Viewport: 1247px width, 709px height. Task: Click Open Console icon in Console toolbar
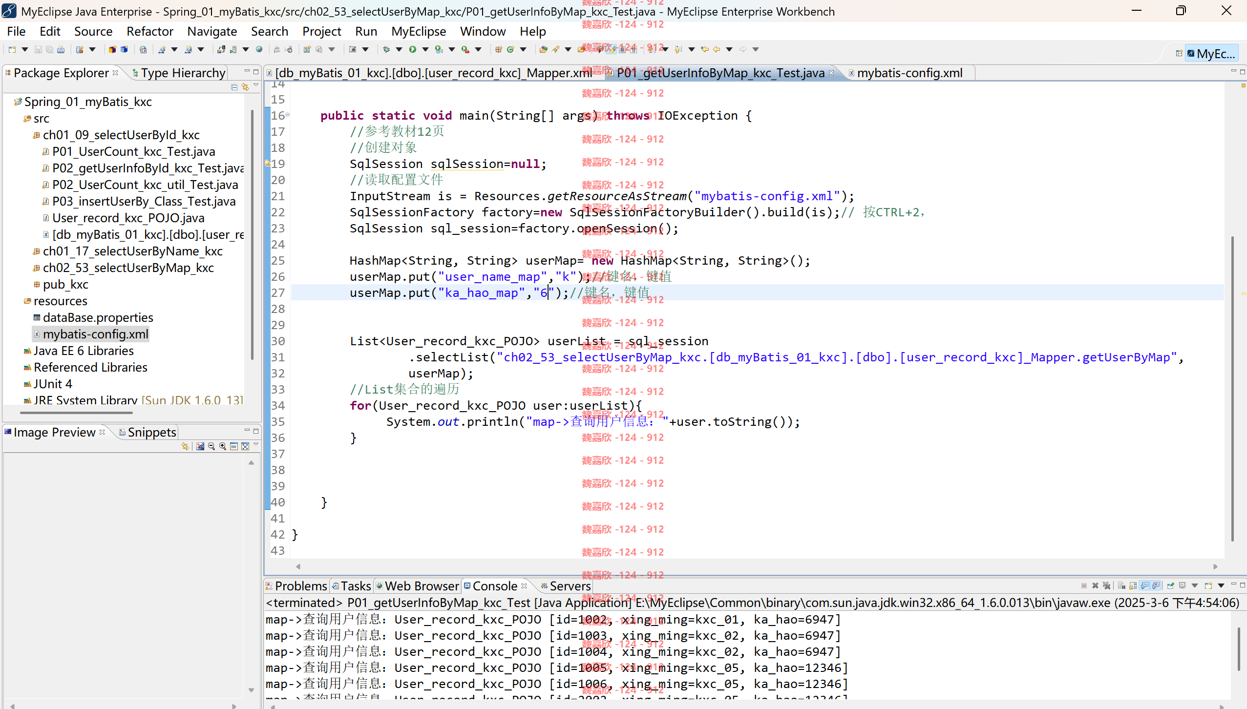tap(1208, 585)
